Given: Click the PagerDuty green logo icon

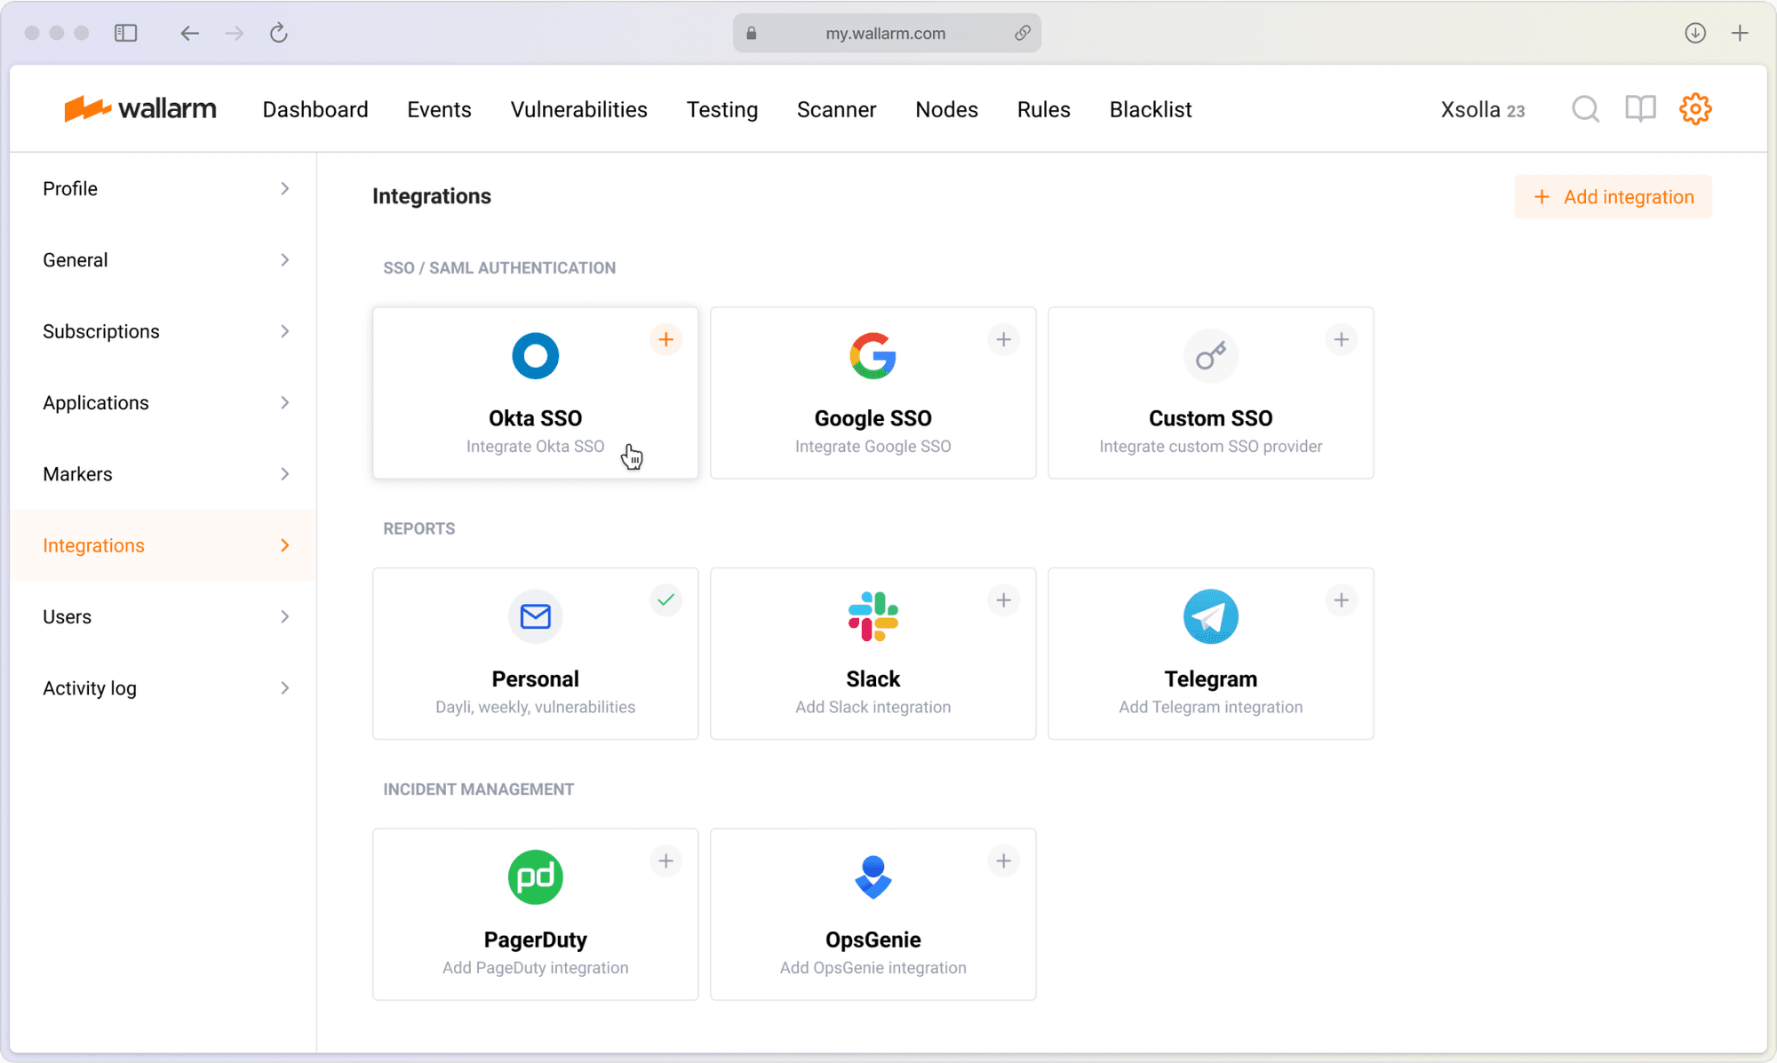Looking at the screenshot, I should [535, 877].
